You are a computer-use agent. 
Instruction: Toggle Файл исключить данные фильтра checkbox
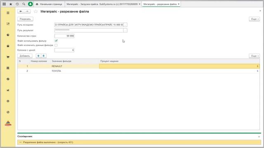coord(56,45)
